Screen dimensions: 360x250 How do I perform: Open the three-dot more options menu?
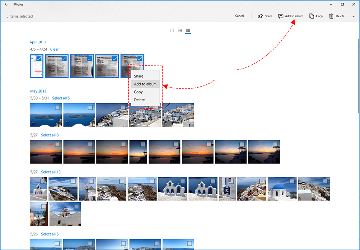353,16
